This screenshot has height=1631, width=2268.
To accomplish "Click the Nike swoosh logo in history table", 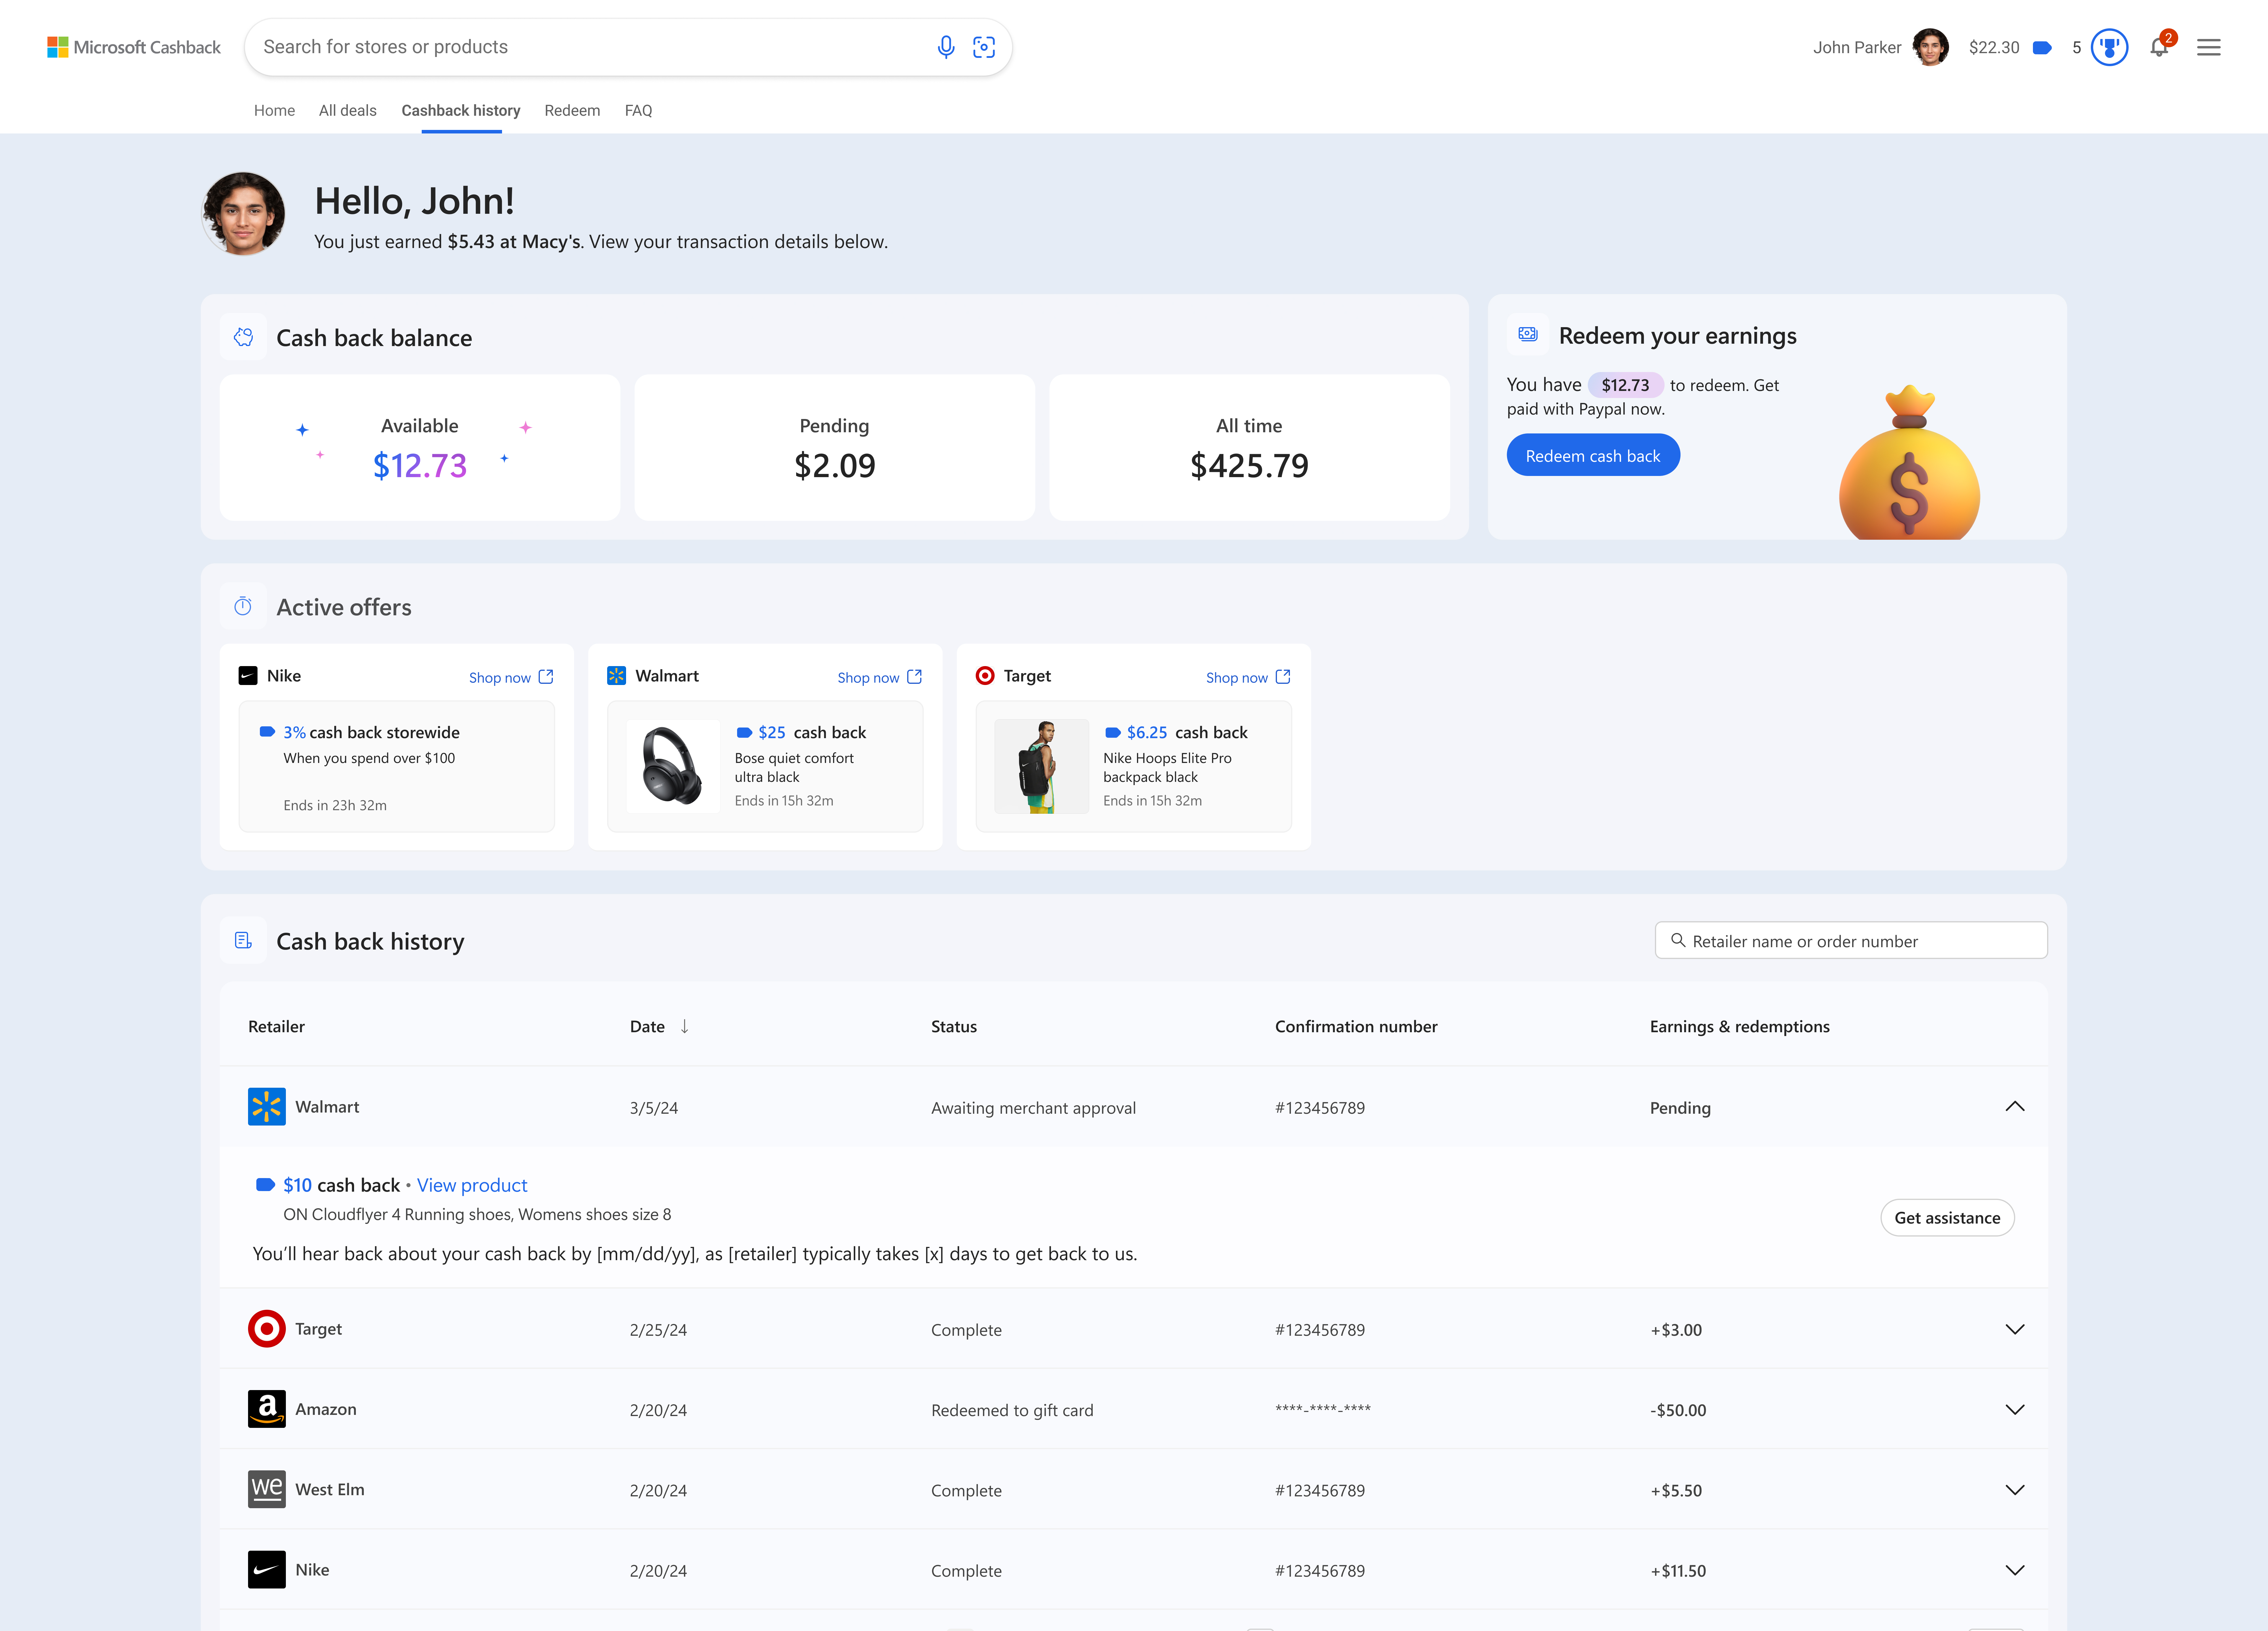I will click(267, 1570).
